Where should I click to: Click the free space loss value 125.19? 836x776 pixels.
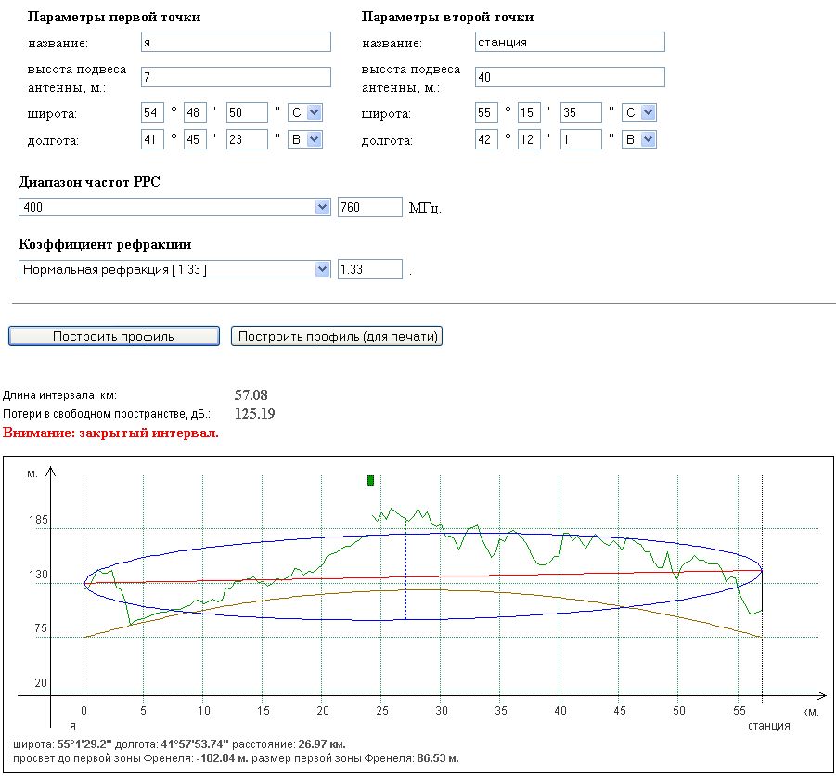(255, 414)
